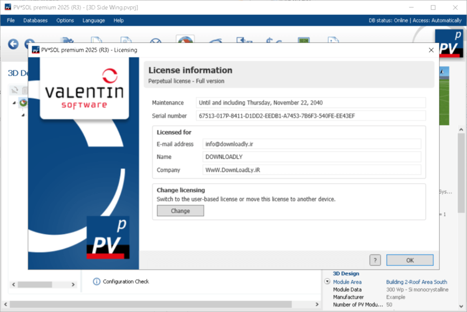The width and height of the screenshot is (467, 312).
Task: Select the highlighted 3D Design toolbar icon
Action: coord(186,39)
